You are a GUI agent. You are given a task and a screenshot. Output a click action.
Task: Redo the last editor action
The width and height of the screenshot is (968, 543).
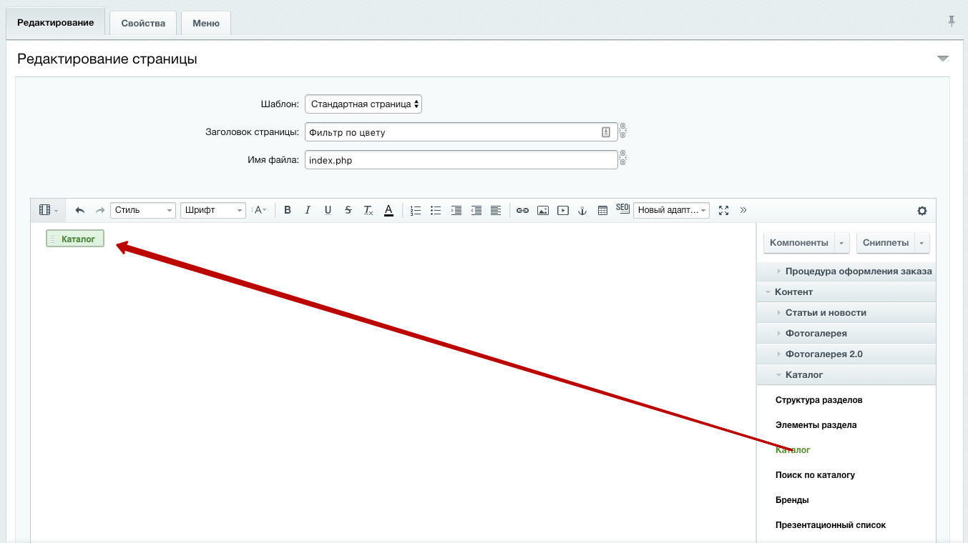[100, 210]
